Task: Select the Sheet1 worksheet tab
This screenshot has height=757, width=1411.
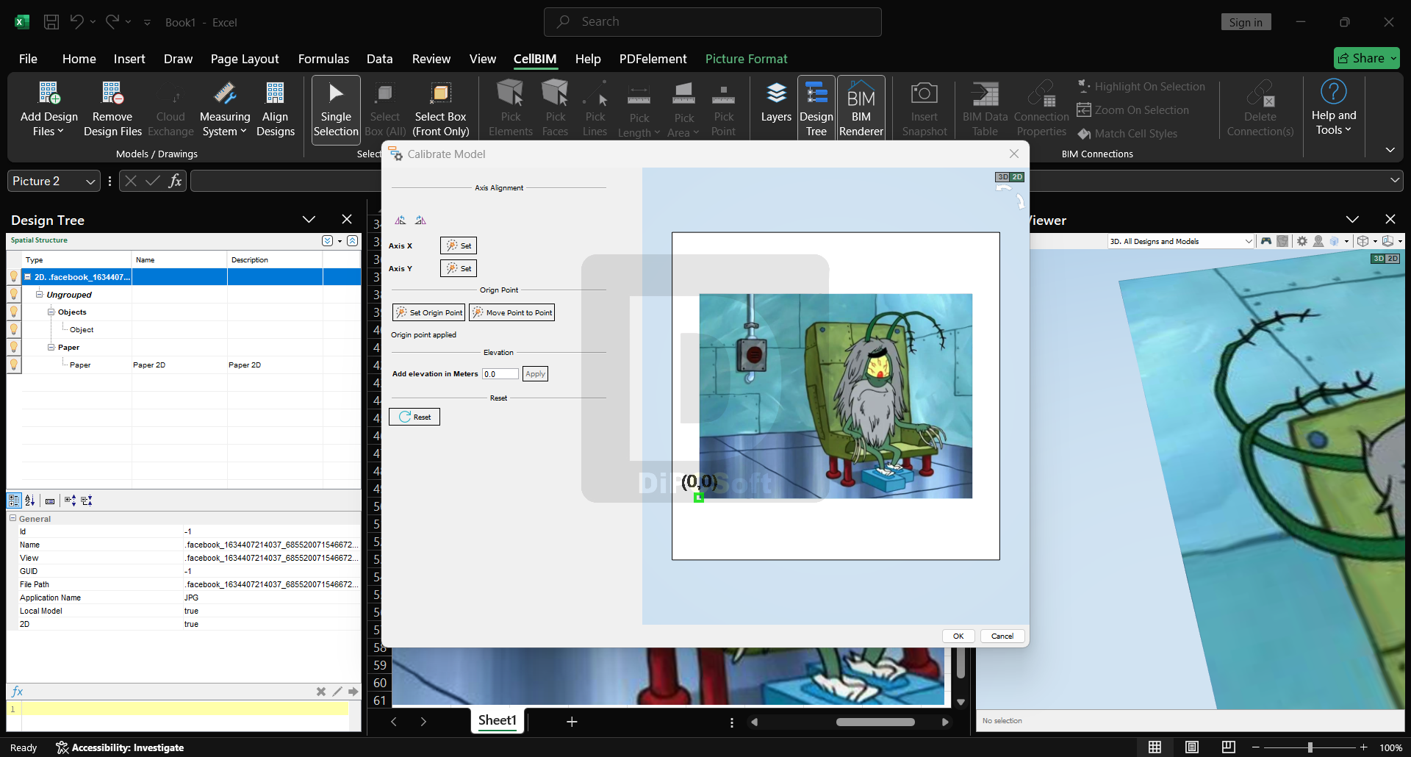Action: coord(498,720)
